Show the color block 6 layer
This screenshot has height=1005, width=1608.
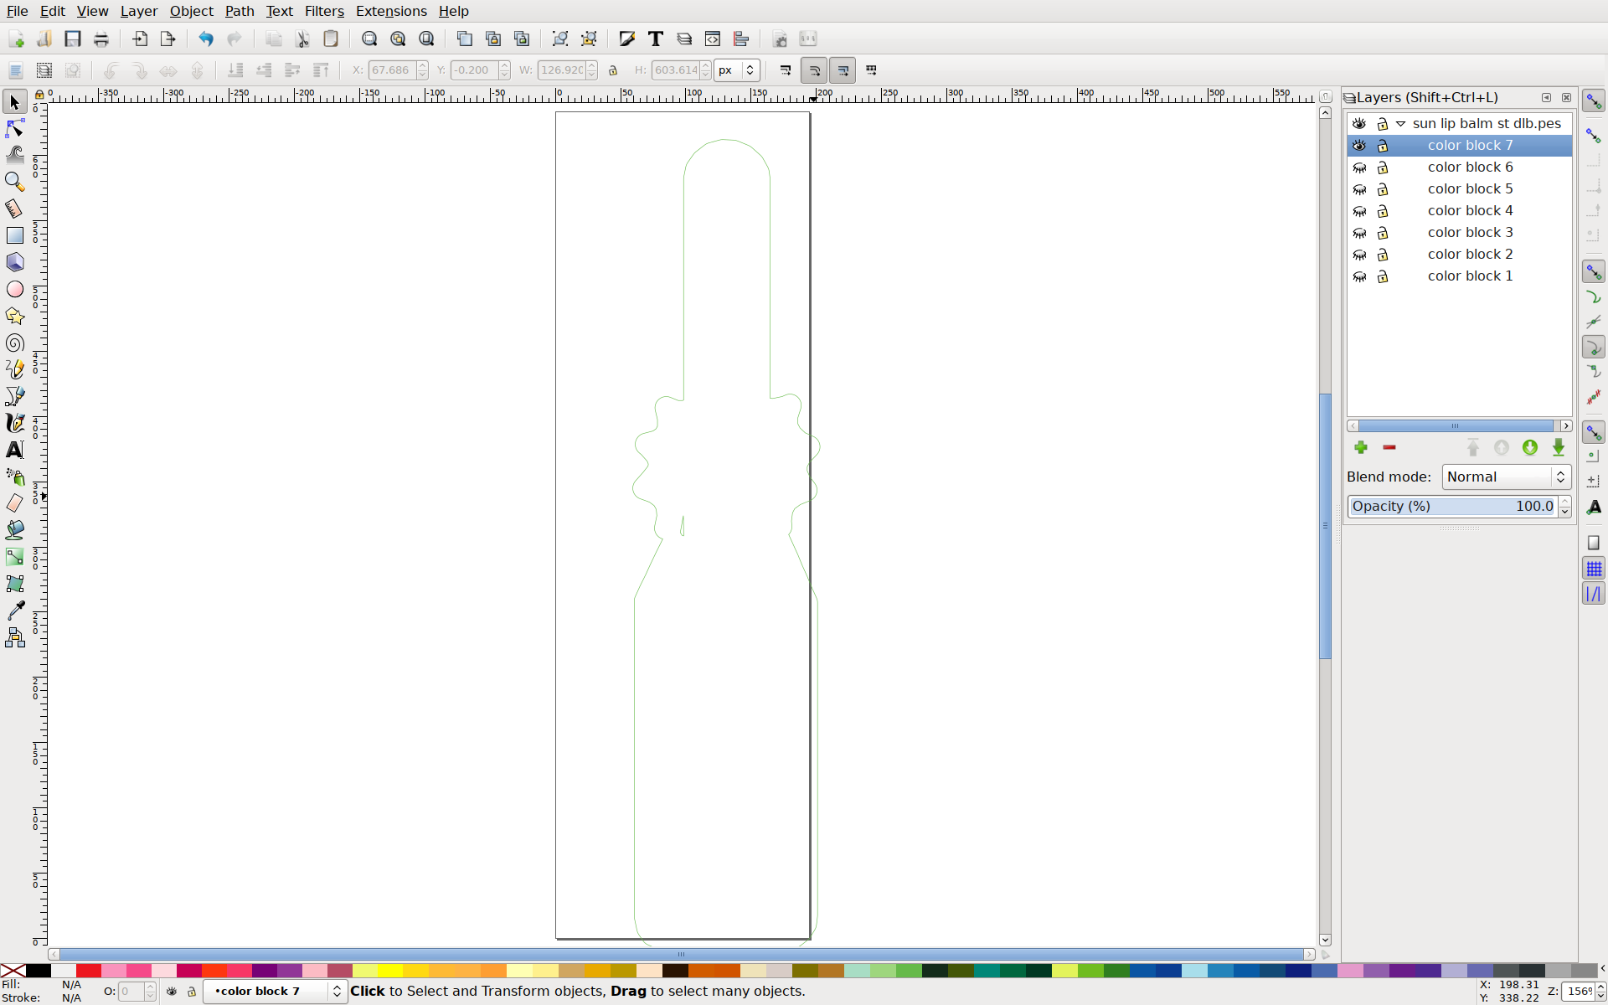point(1359,167)
